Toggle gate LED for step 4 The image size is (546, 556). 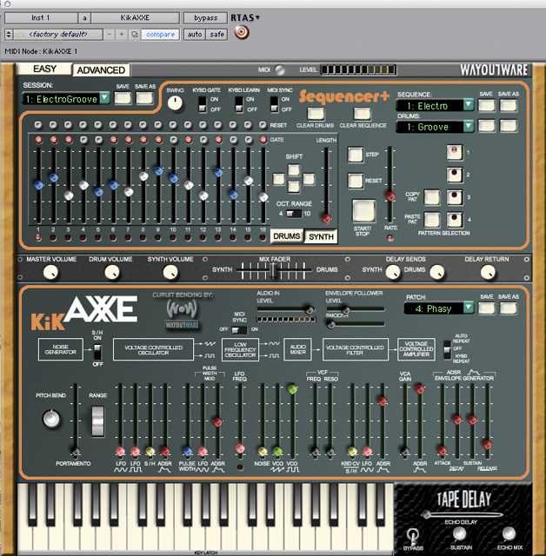pyautogui.click(x=83, y=140)
